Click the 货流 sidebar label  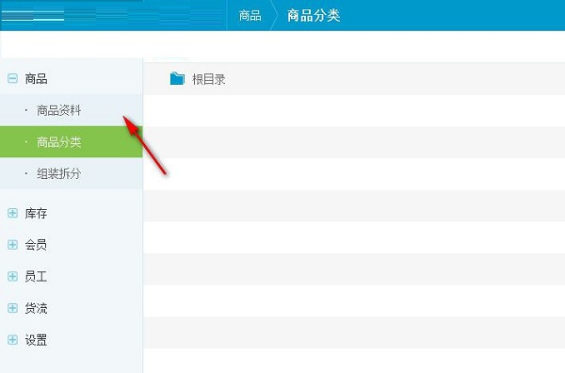[x=36, y=309]
